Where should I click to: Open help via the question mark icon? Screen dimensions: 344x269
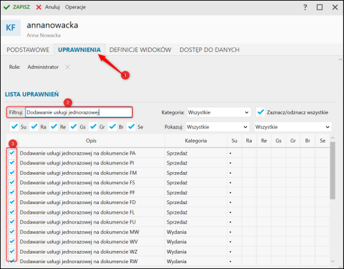[x=305, y=7]
